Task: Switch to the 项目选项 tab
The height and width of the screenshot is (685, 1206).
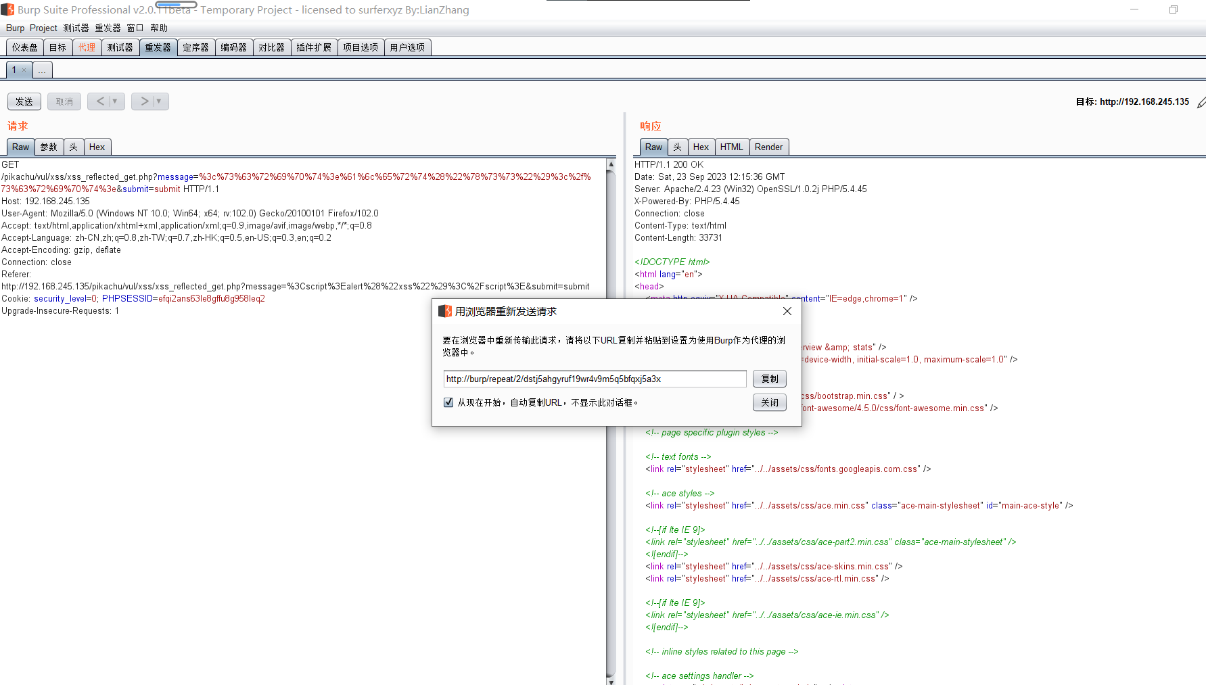Action: point(361,47)
